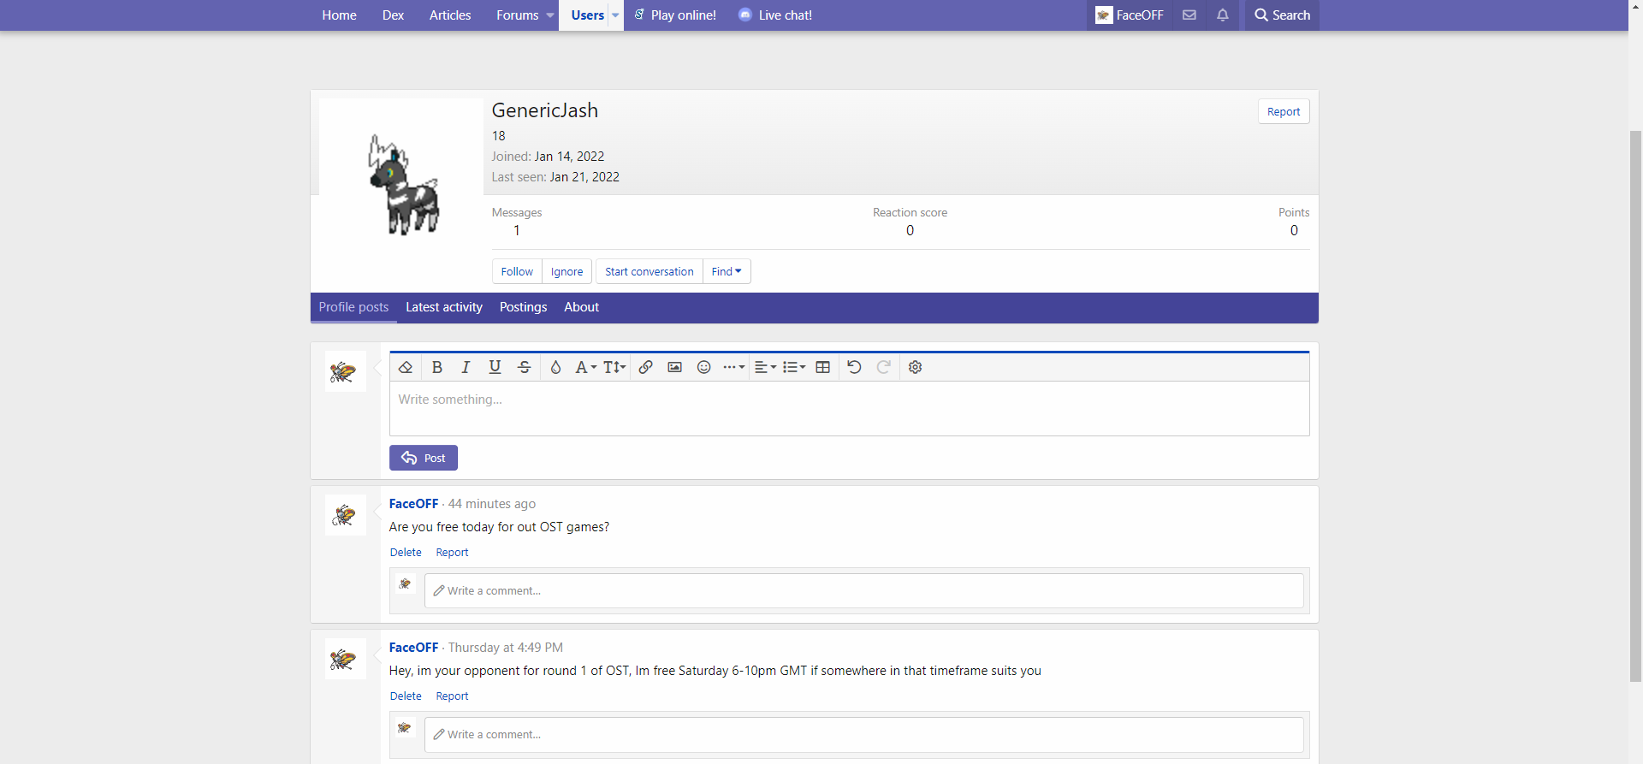The image size is (1643, 764).
Task: Expand the Forums dropdown arrow
Action: 550,15
